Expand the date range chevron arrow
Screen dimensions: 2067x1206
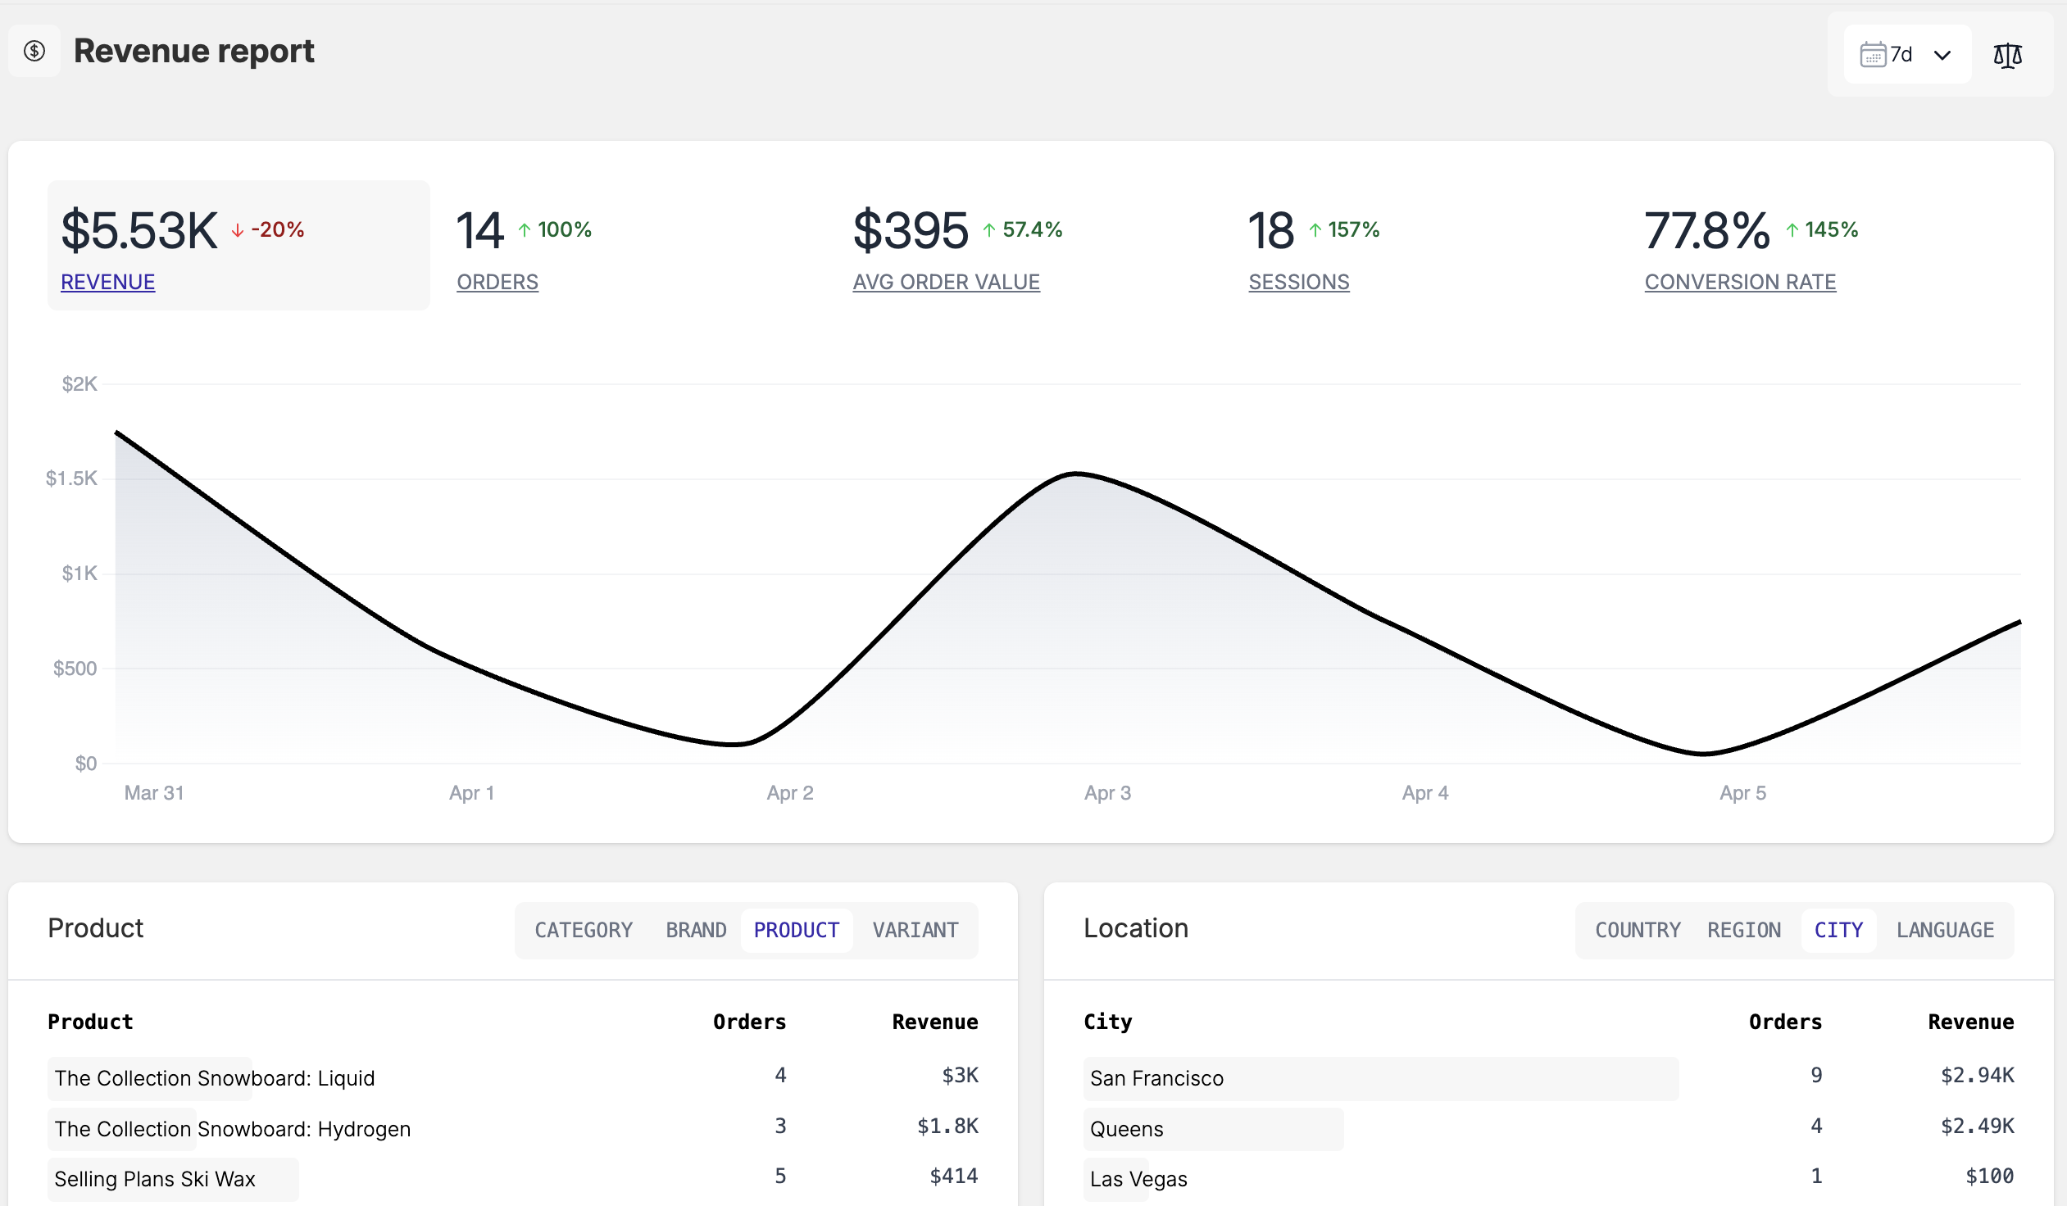point(1942,56)
